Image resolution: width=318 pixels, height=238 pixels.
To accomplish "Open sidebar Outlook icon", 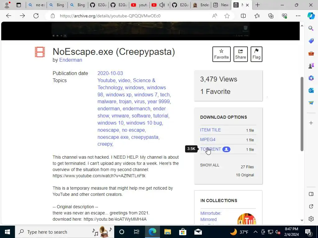I will (x=311, y=90).
